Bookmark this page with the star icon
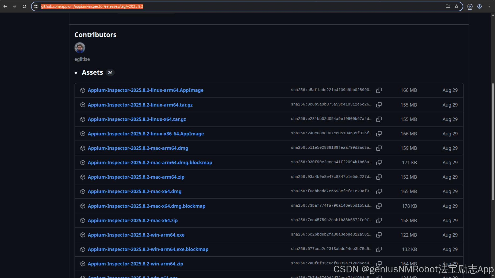 point(456,6)
